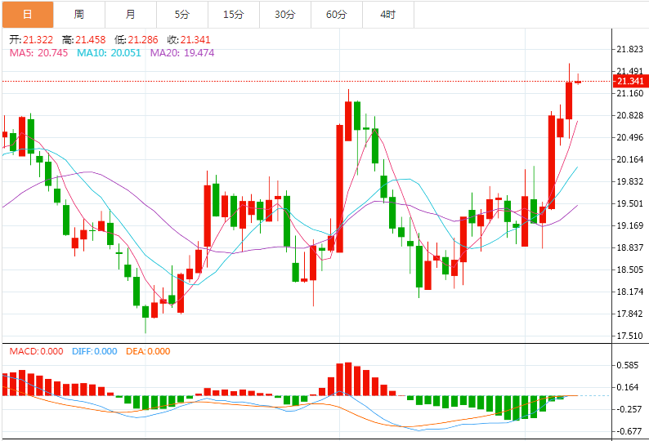Open the 15分 timeframe tab
This screenshot has height=441, width=649.
[234, 15]
